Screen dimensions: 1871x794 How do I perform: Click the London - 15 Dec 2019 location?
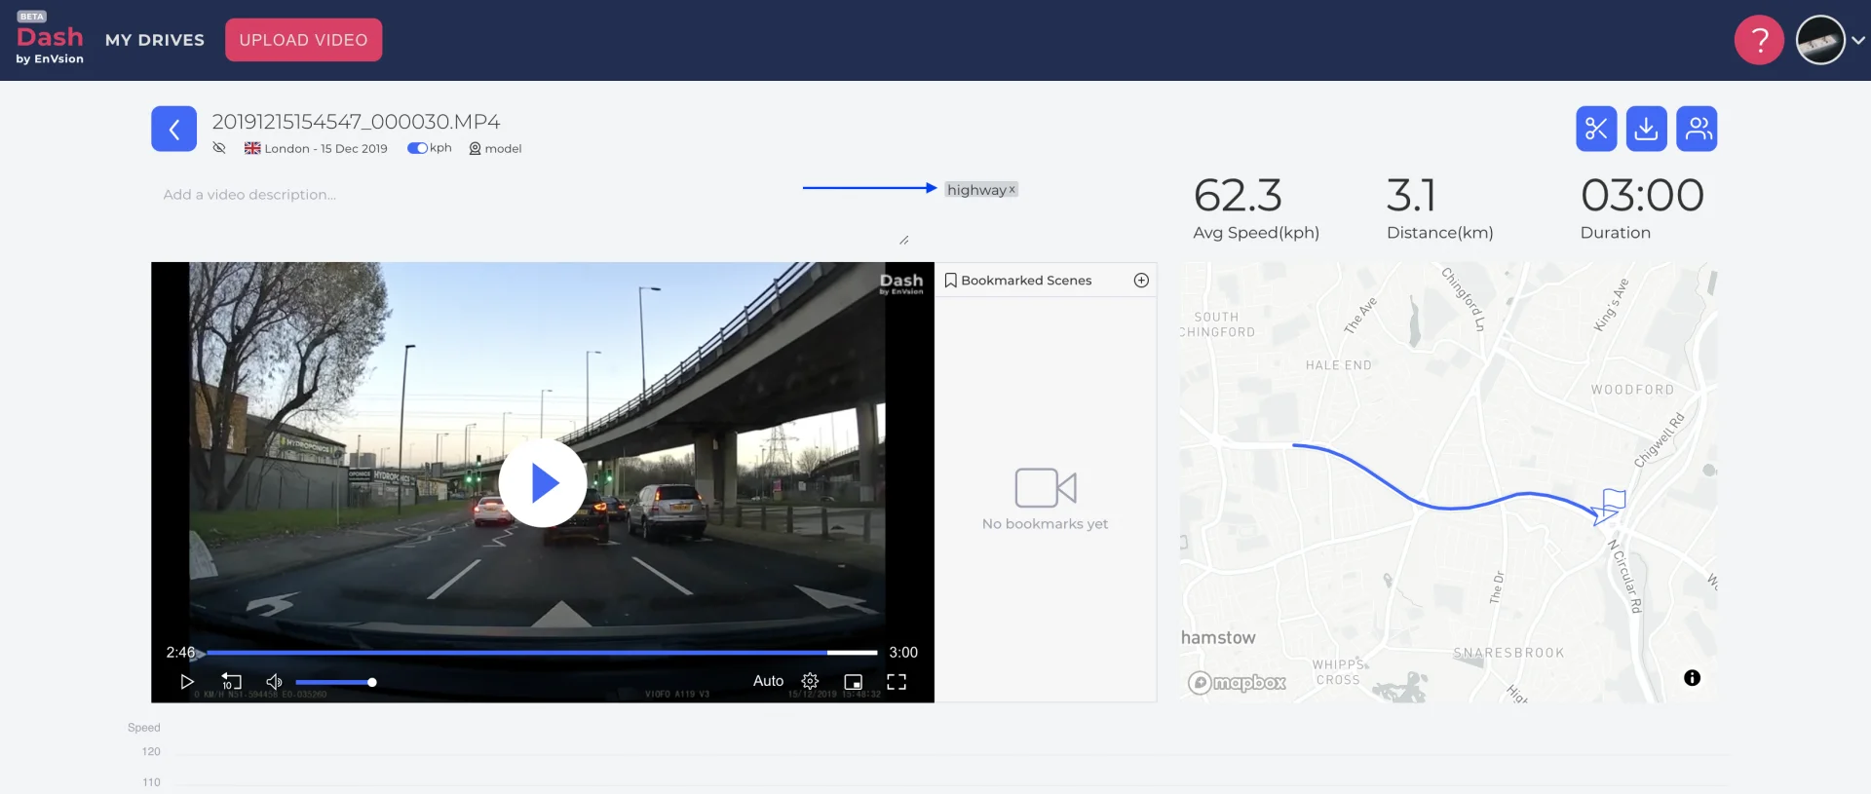[x=316, y=148]
